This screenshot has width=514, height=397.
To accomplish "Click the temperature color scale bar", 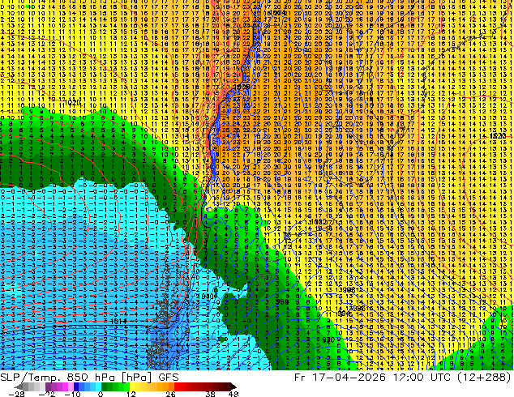I will point(126,386).
